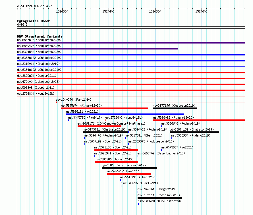Image resolution: width=253 pixels, height=215 pixels.
Task: Select the black bar of nsv3173721 (Chaisson2019)
Action: click(105, 132)
